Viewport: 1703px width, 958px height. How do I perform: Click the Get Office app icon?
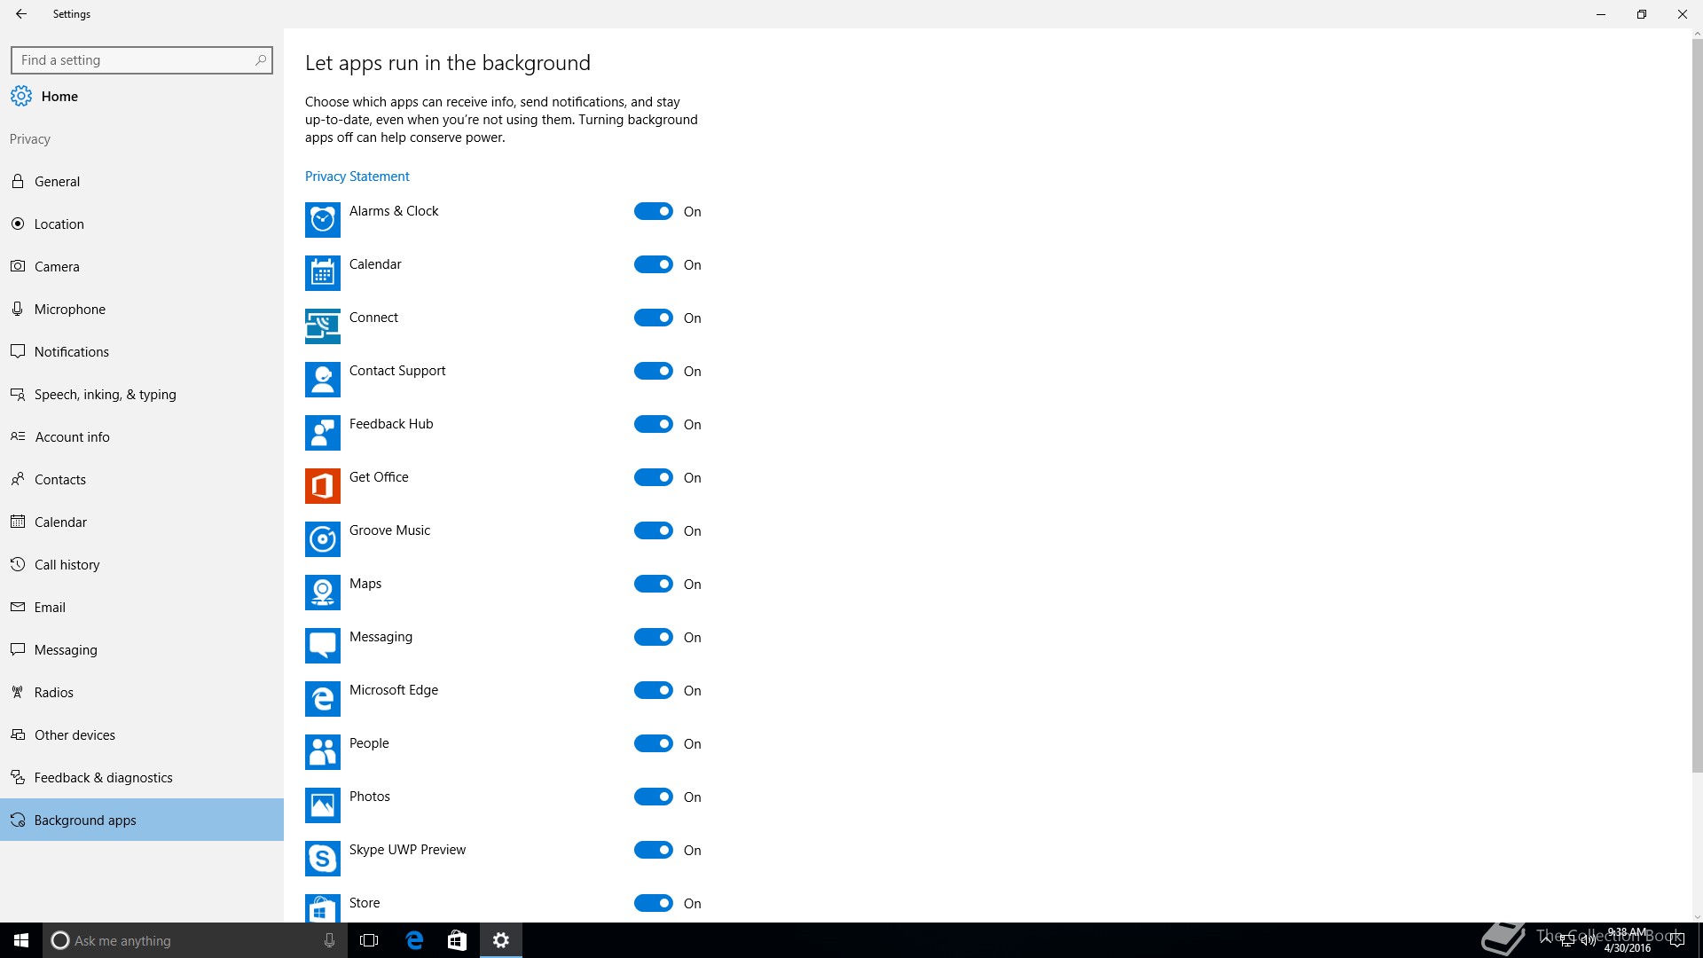click(323, 486)
